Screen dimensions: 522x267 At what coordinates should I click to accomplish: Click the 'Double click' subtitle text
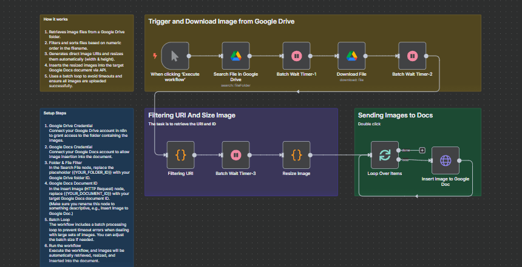(x=369, y=124)
